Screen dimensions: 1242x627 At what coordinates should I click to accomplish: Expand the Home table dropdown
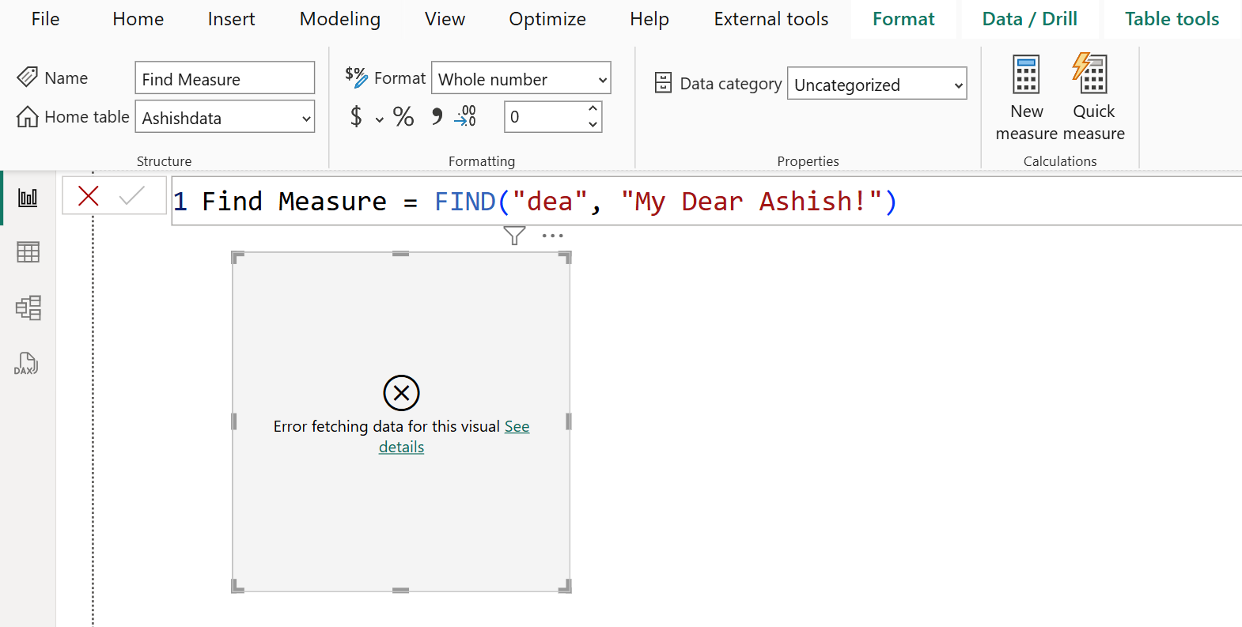tap(305, 119)
